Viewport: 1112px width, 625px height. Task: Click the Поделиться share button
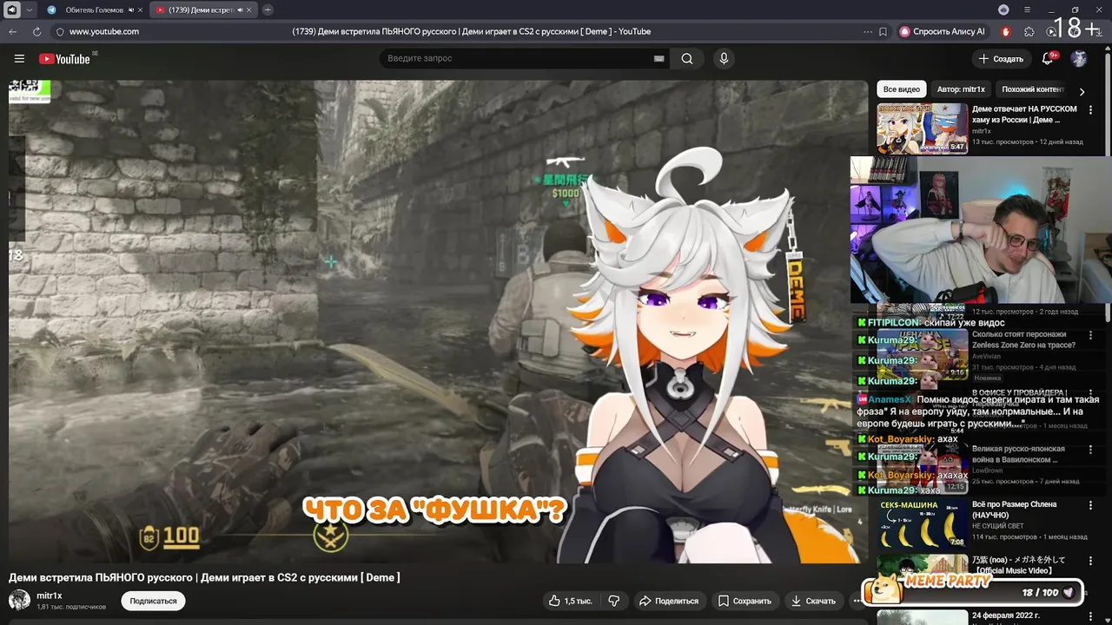pos(669,601)
